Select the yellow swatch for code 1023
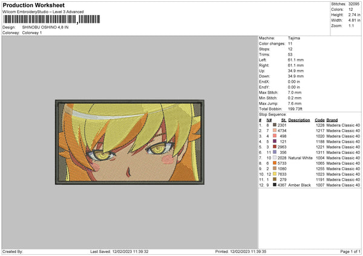The height and width of the screenshot is (256, 363). 275,174
